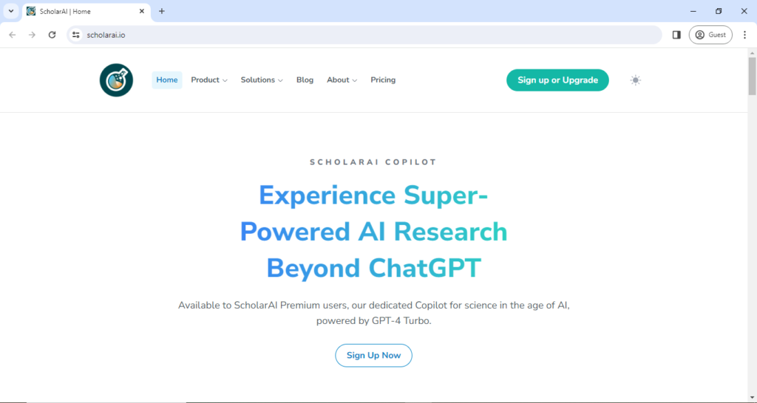This screenshot has height=403, width=757.
Task: Go to the Blog page
Action: click(305, 80)
